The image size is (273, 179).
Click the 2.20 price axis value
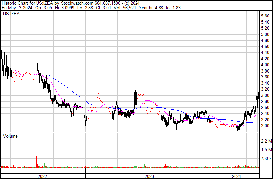coord(265,120)
